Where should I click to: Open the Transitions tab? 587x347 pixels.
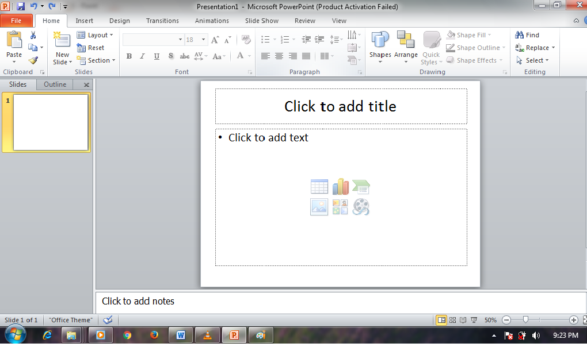click(x=162, y=21)
